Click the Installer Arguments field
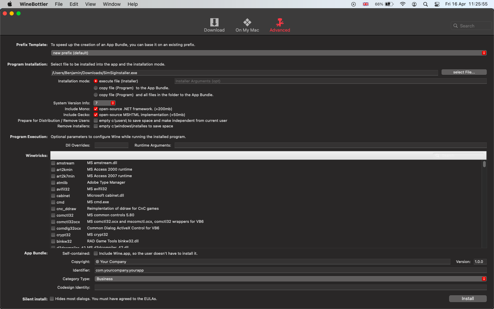The image size is (494, 309). [x=330, y=81]
